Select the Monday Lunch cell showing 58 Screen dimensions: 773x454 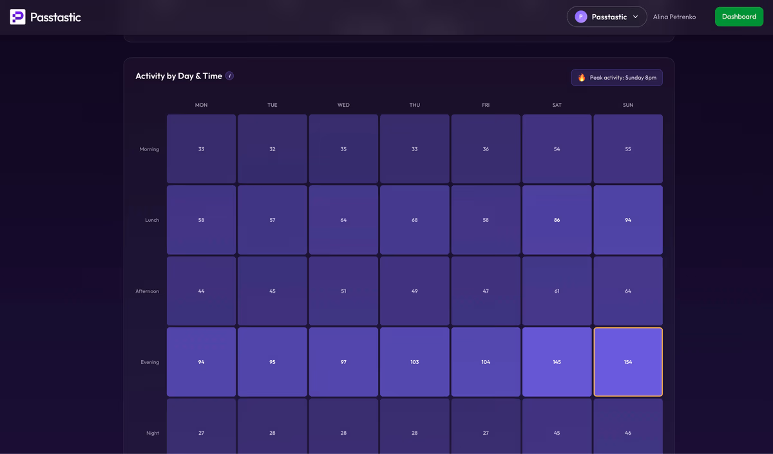(202, 220)
